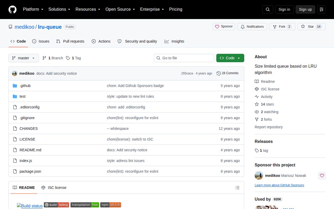
Task: Focus the Go to file field
Action: click(x=184, y=58)
